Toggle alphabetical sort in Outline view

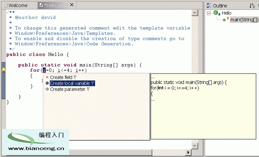[252, 6]
